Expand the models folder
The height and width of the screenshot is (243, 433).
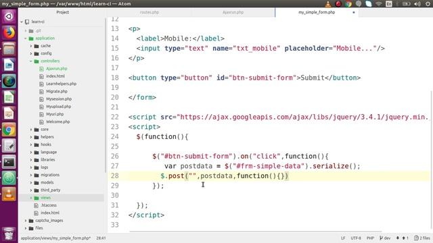(31, 182)
